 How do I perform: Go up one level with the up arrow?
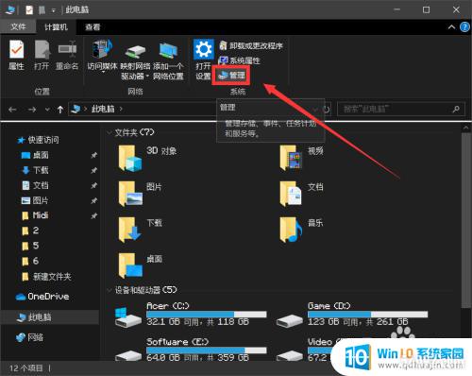click(60, 110)
